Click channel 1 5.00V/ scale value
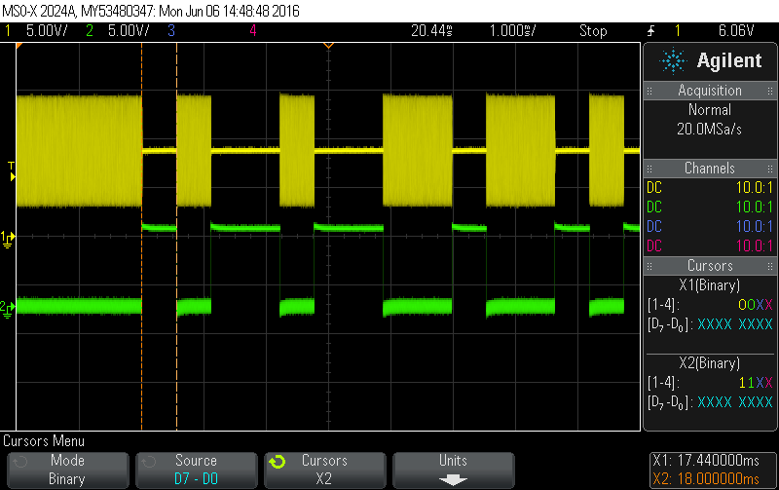This screenshot has height=490, width=779. pyautogui.click(x=47, y=31)
